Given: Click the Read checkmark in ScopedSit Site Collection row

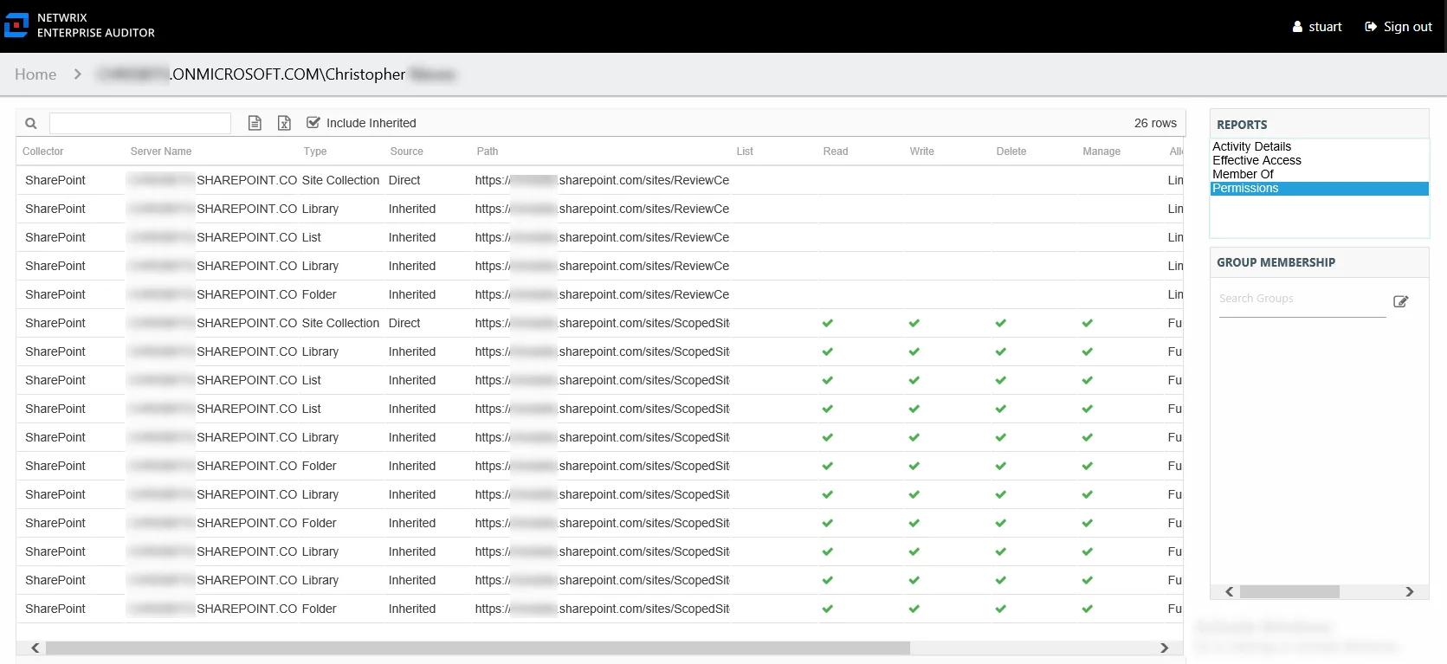Looking at the screenshot, I should pyautogui.click(x=828, y=323).
